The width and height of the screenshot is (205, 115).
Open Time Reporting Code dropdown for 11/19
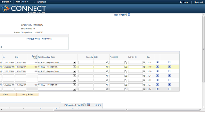(x=75, y=67)
